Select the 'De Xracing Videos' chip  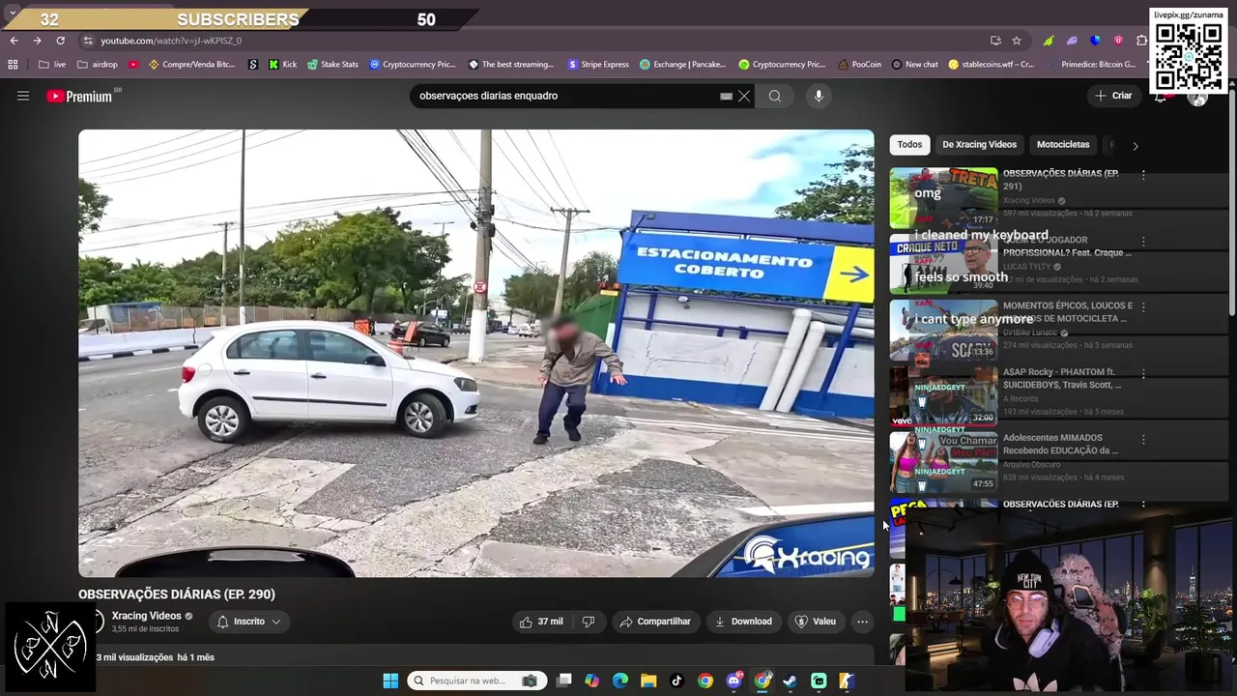(979, 144)
